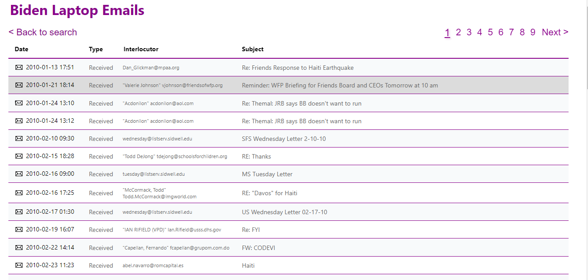Open 'RE: Thanks' email subject
The height and width of the screenshot is (280, 588).
tap(256, 156)
